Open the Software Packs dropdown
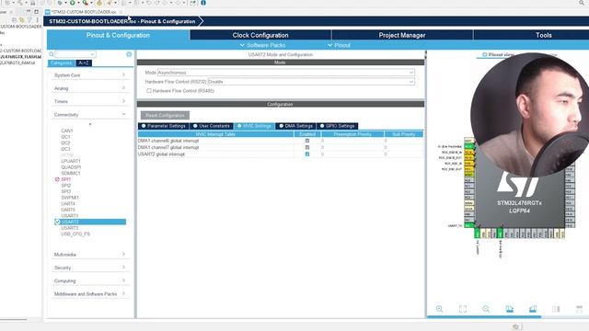589x331 pixels. [262, 45]
